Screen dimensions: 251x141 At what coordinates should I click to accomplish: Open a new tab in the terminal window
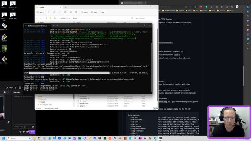[54, 26]
